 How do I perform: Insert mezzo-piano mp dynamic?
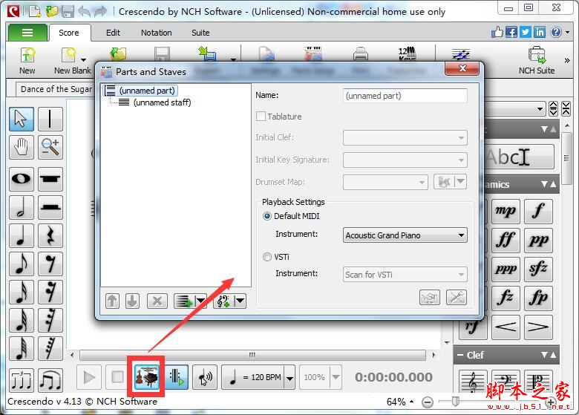point(506,211)
